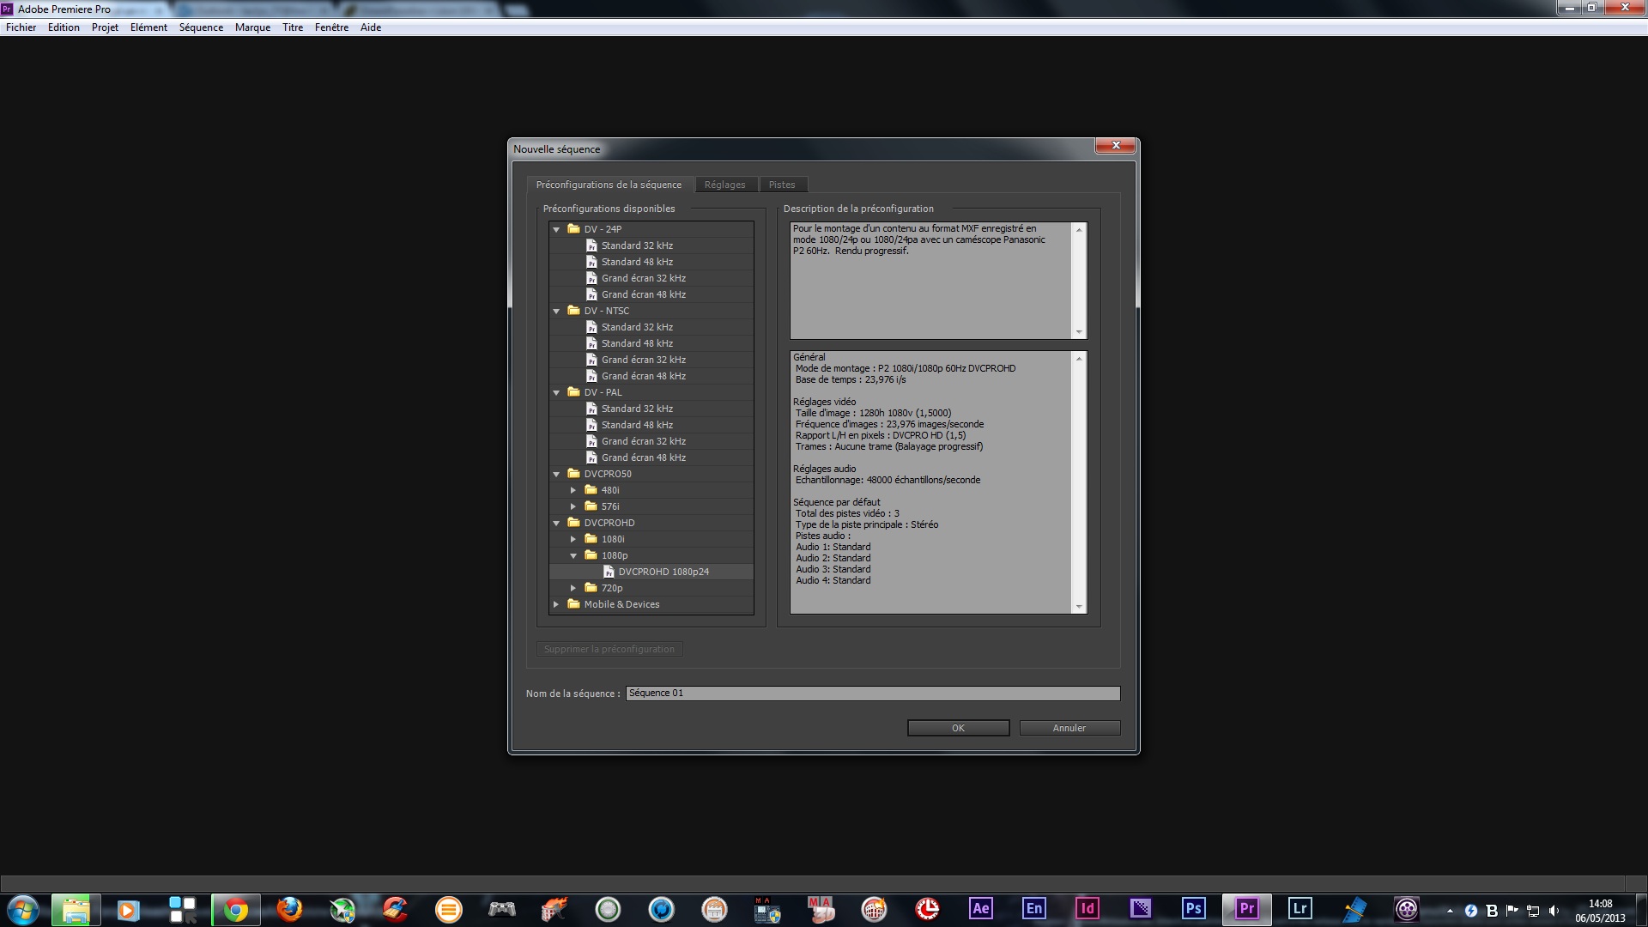
Task: Select Préconfigurations de la séquence tab
Action: [609, 185]
